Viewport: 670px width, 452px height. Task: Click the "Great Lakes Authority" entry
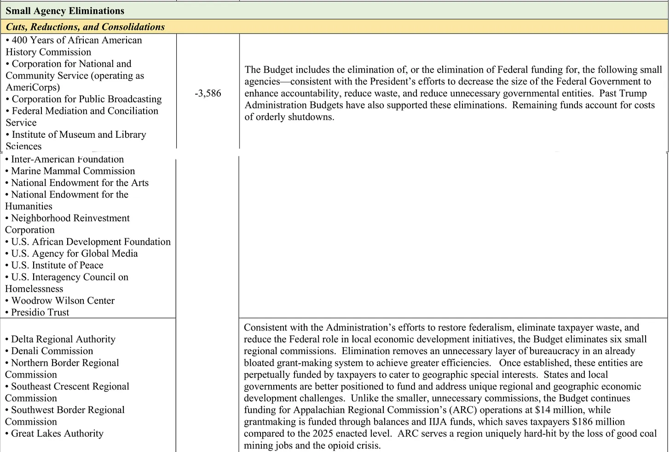click(57, 434)
